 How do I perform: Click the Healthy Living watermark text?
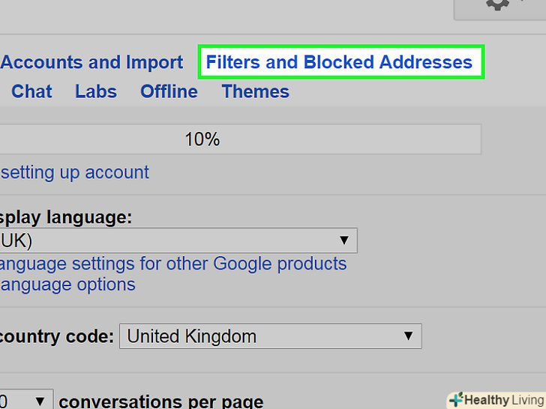pos(502,400)
